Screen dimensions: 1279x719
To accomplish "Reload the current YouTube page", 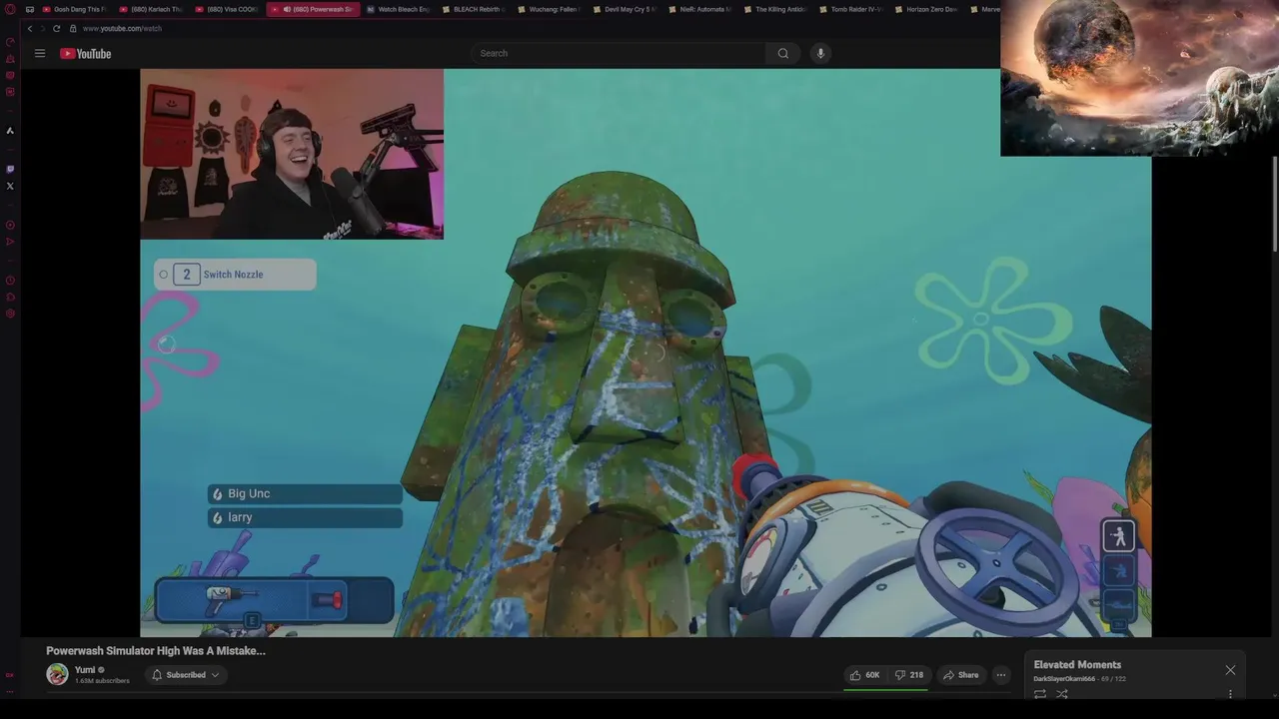I will [56, 28].
